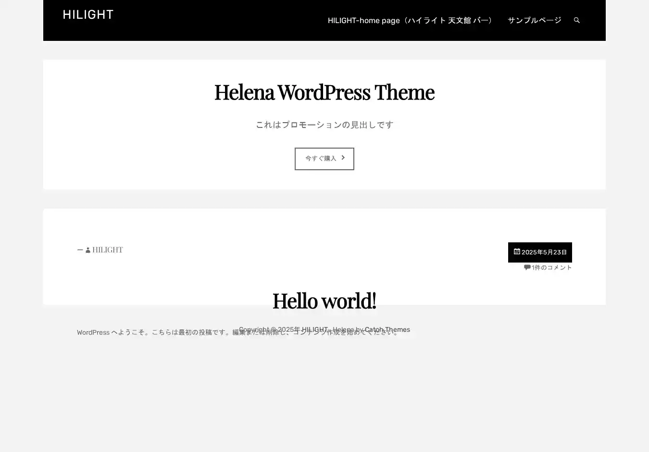Viewport: 649px width, 452px height.
Task: Click the person icon before author HILIGHT
Action: (88, 250)
